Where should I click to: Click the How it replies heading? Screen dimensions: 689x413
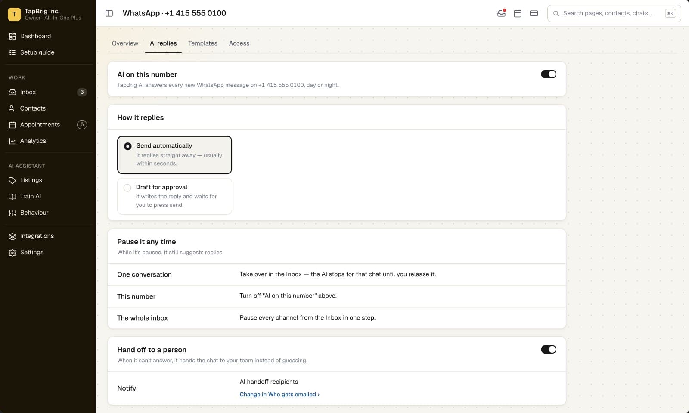point(140,117)
